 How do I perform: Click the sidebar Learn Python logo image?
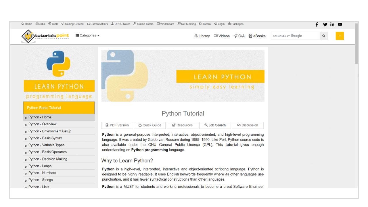(59, 74)
